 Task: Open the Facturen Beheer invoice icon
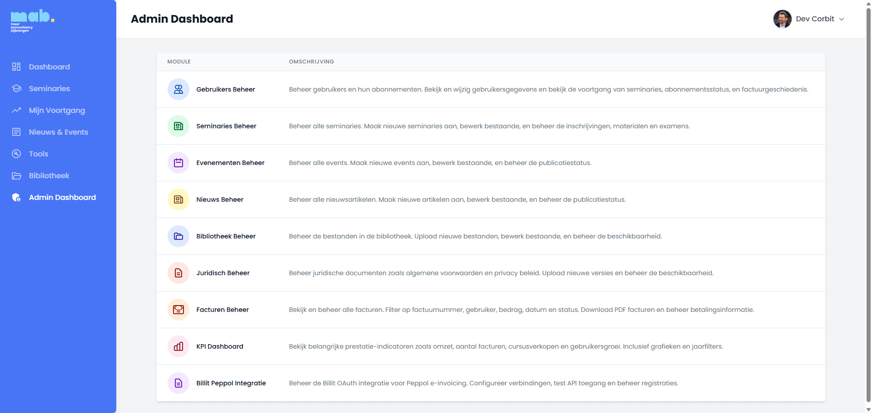pyautogui.click(x=178, y=310)
